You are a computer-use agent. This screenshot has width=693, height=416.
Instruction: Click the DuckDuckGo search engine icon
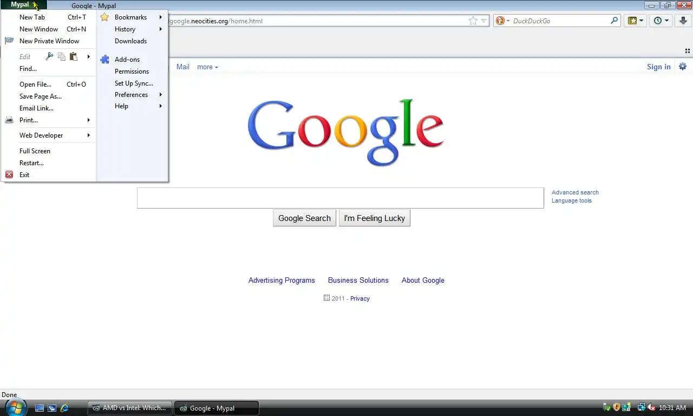pos(500,21)
